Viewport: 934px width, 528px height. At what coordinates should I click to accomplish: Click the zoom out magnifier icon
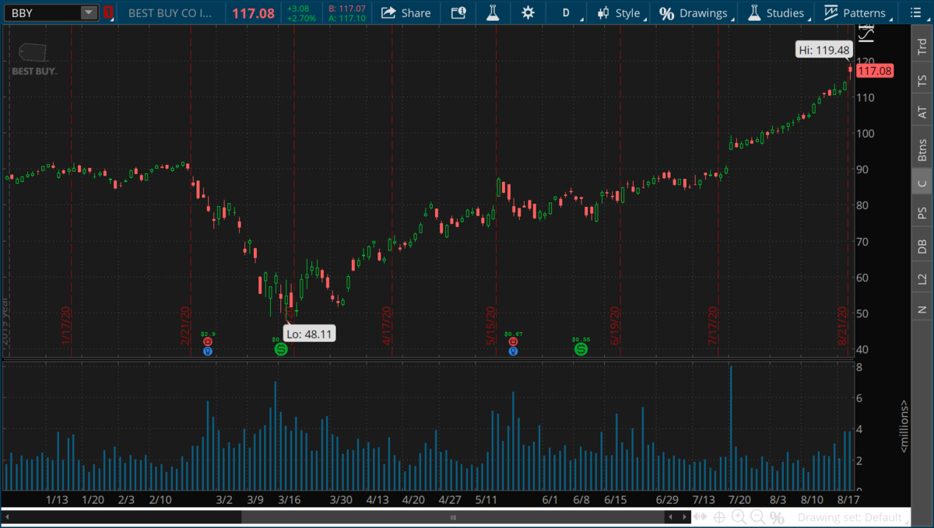(757, 517)
